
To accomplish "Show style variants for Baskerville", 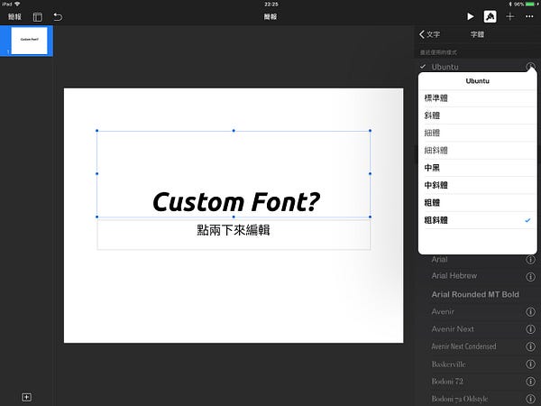I will point(530,364).
